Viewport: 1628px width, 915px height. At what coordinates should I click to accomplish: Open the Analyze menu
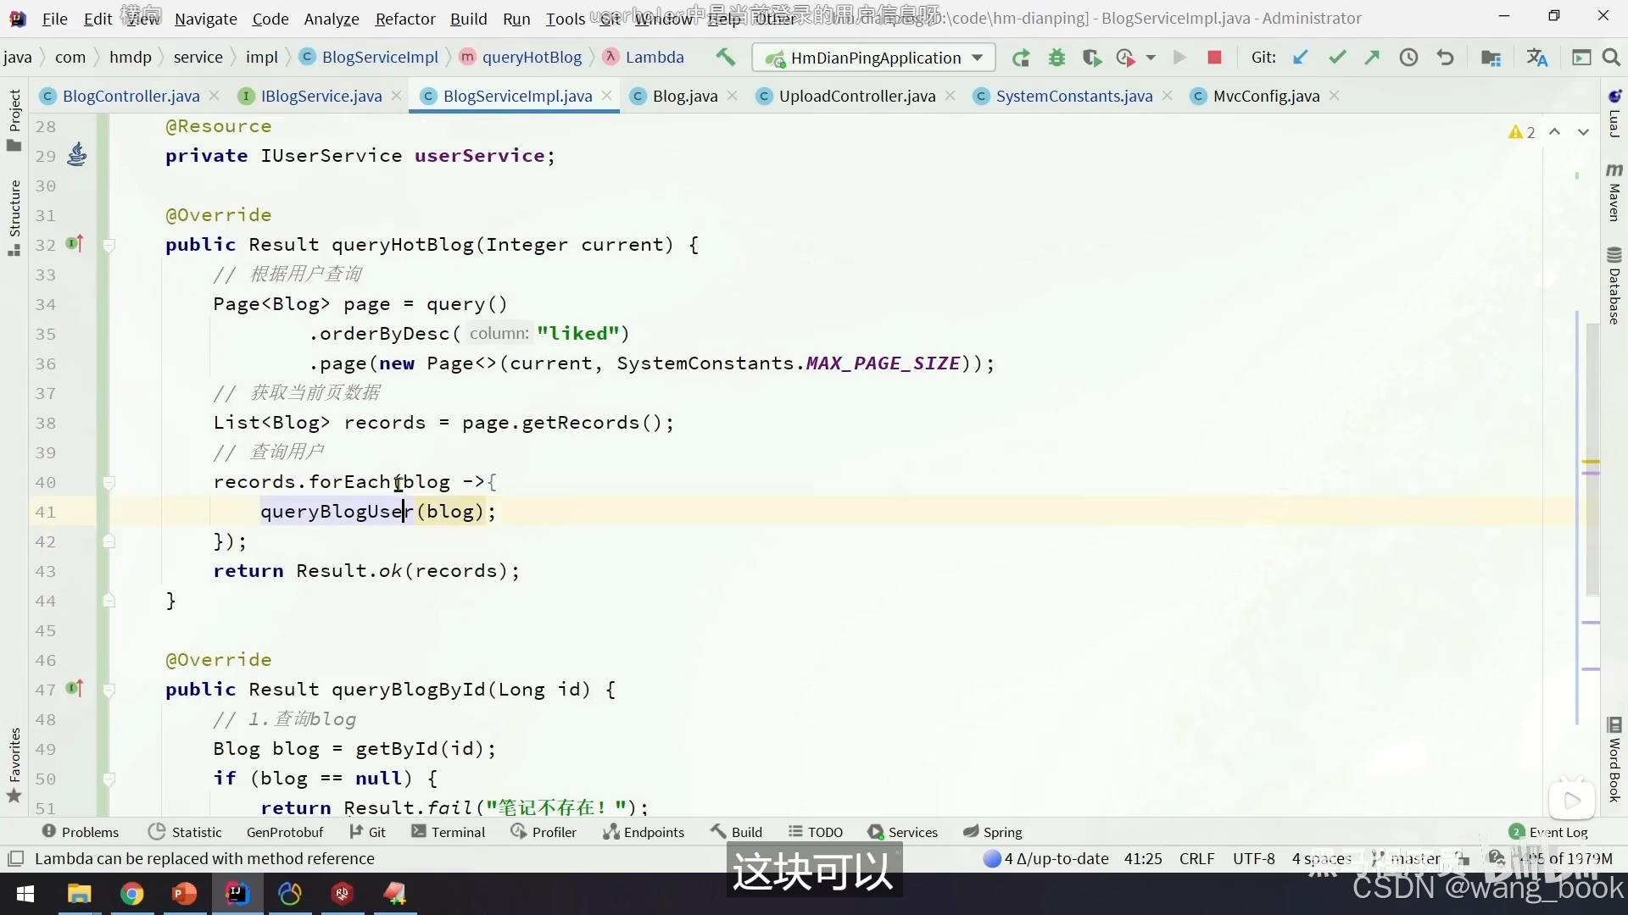(332, 19)
